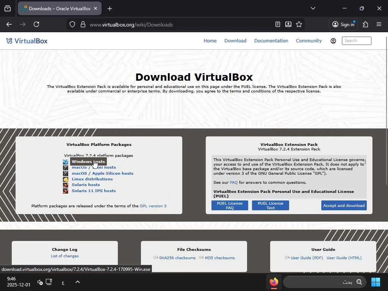Click the Accept and download button
Screen dimensions: 388x291
pos(344,205)
